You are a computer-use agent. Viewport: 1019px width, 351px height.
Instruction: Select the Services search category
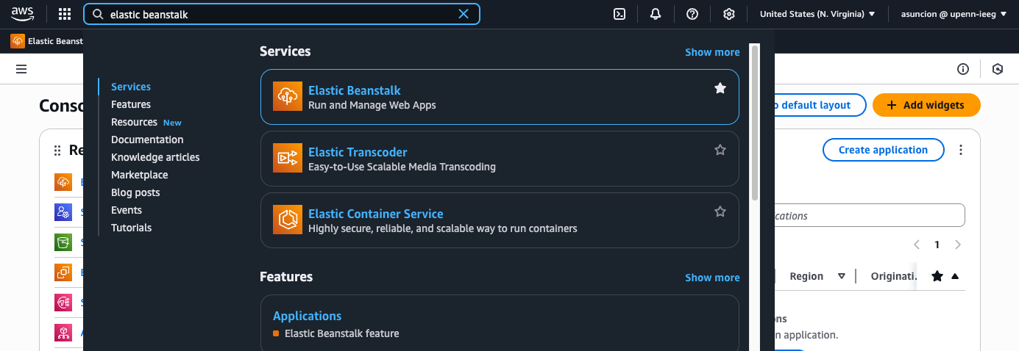pyautogui.click(x=131, y=87)
